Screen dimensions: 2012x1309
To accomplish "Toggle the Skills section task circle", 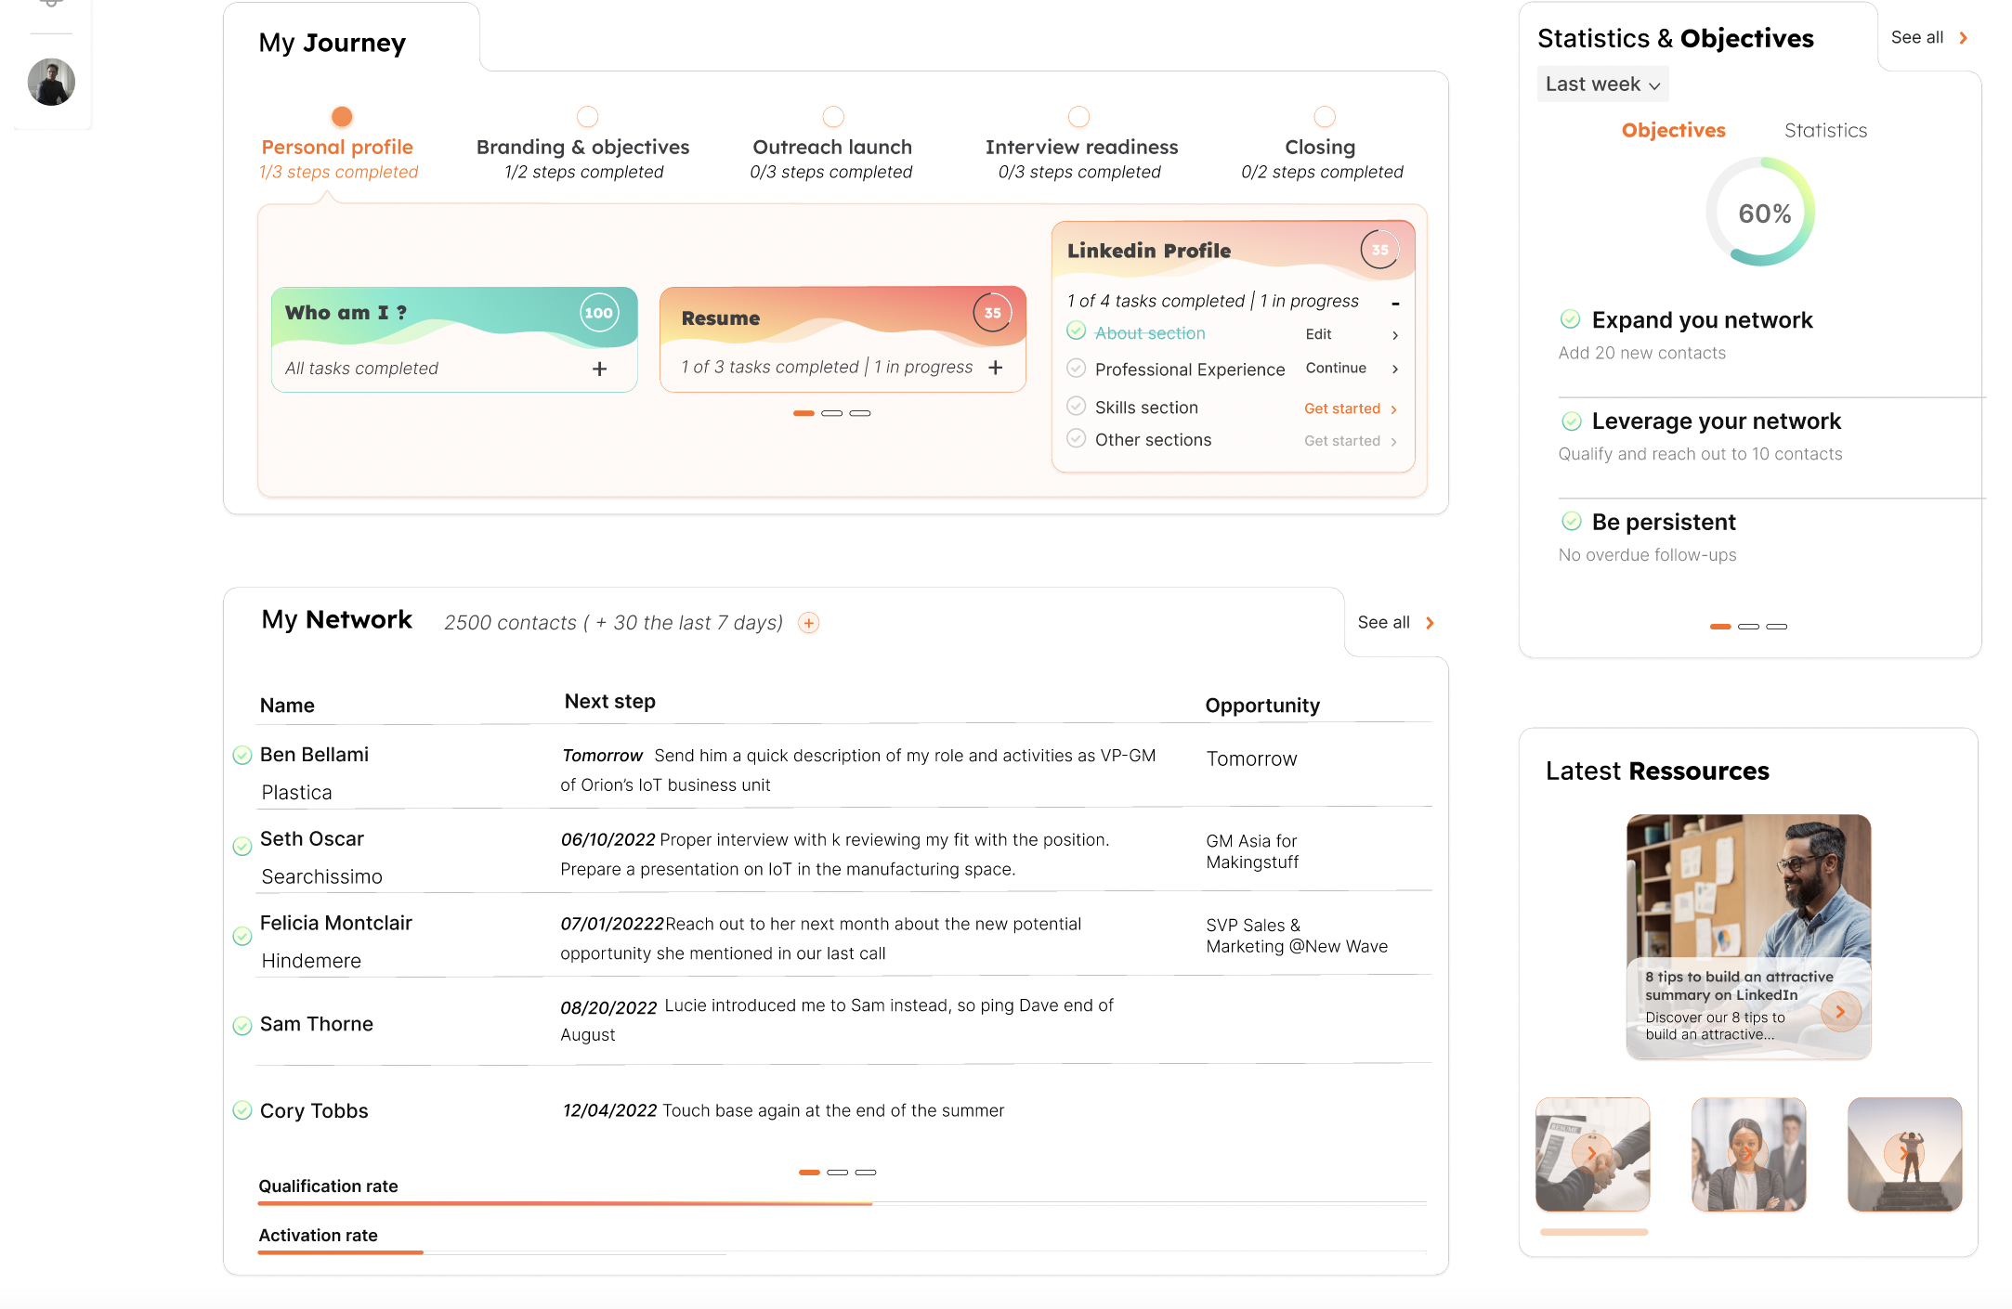I will tap(1076, 406).
